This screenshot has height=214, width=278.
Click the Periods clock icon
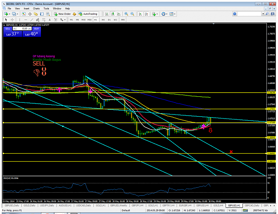click(x=163, y=14)
